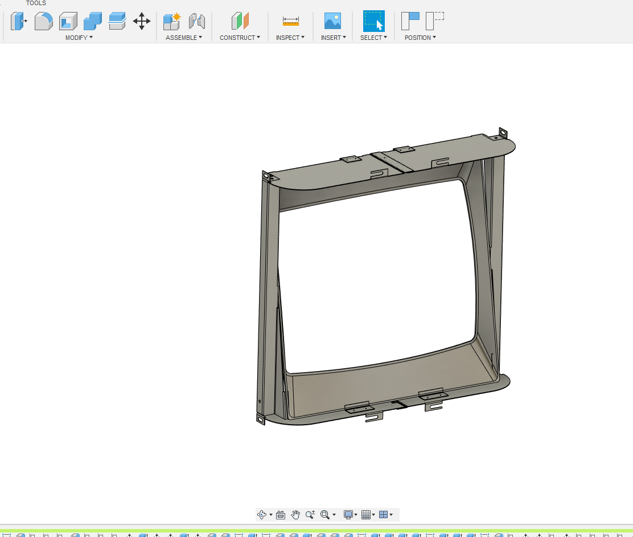This screenshot has height=537, width=633.
Task: Activate the Zoom magnifier tool
Action: tap(310, 514)
